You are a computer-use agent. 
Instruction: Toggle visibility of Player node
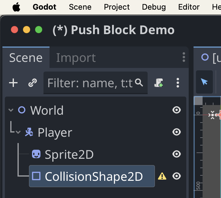[176, 132]
